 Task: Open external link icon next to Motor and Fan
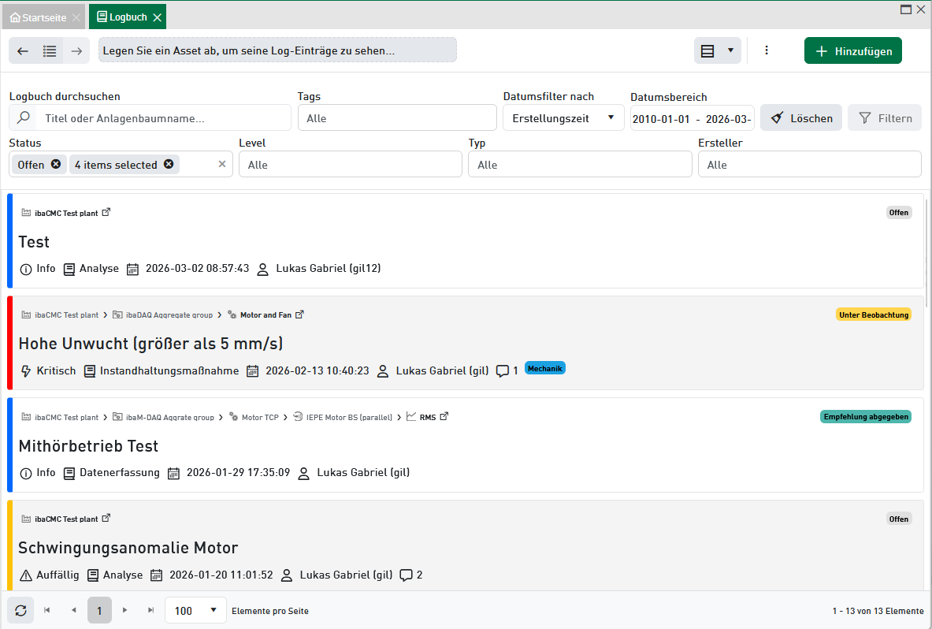pyautogui.click(x=299, y=314)
